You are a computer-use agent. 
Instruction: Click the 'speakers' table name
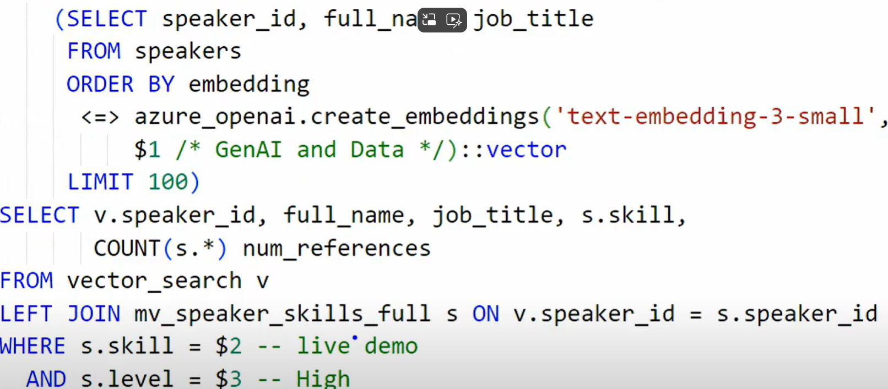[x=188, y=52]
